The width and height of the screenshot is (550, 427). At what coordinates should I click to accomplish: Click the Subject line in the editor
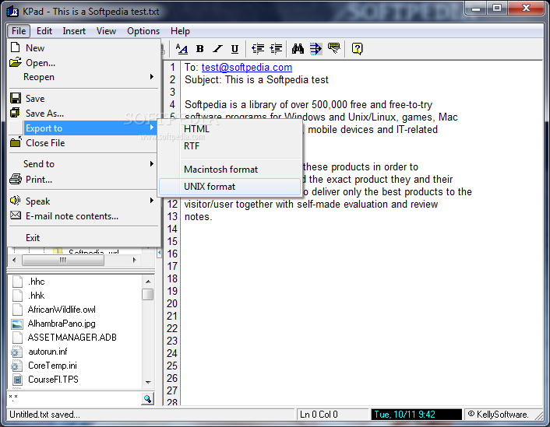pyautogui.click(x=256, y=80)
